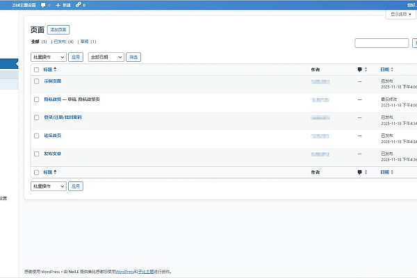Click top 作者 column header text
The height and width of the screenshot is (278, 417).
(316, 69)
